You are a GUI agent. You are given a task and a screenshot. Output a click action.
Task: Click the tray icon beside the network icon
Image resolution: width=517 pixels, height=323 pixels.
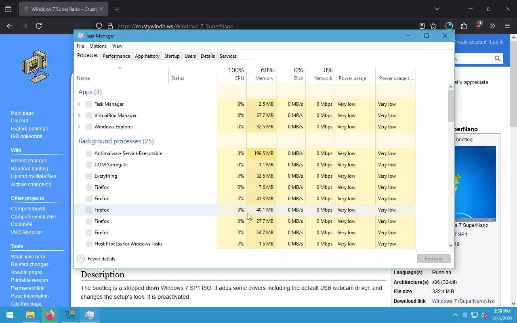tap(465, 315)
